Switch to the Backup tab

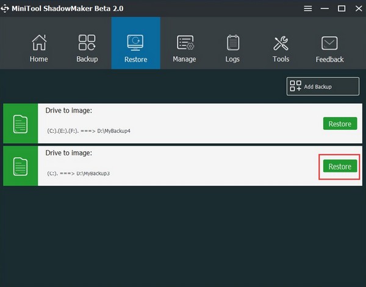tap(87, 49)
